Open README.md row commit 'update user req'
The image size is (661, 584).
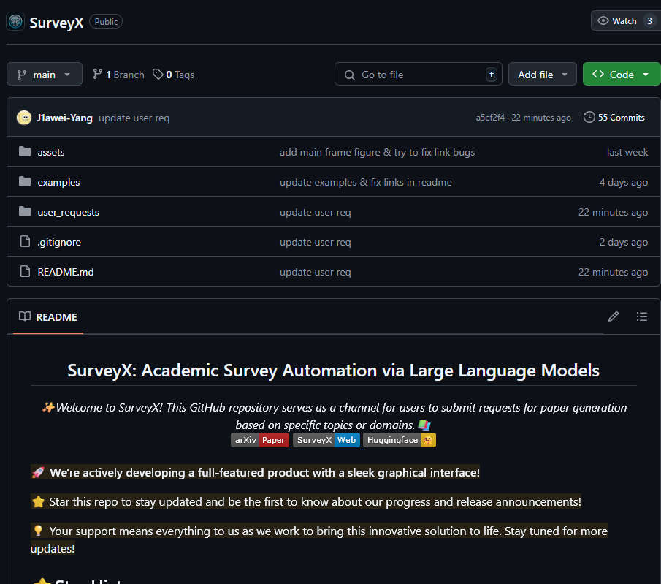[x=316, y=272]
